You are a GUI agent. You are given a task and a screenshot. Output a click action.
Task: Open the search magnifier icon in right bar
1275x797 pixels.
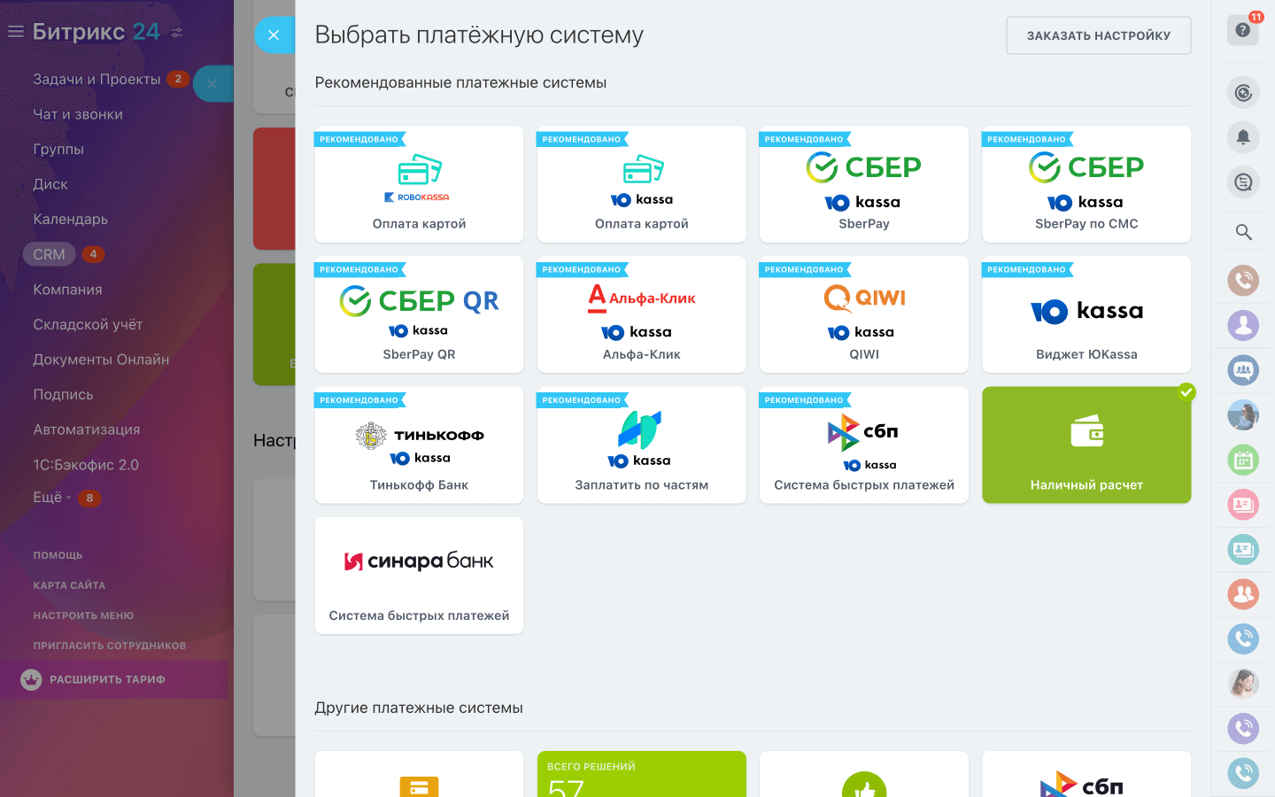pos(1243,232)
